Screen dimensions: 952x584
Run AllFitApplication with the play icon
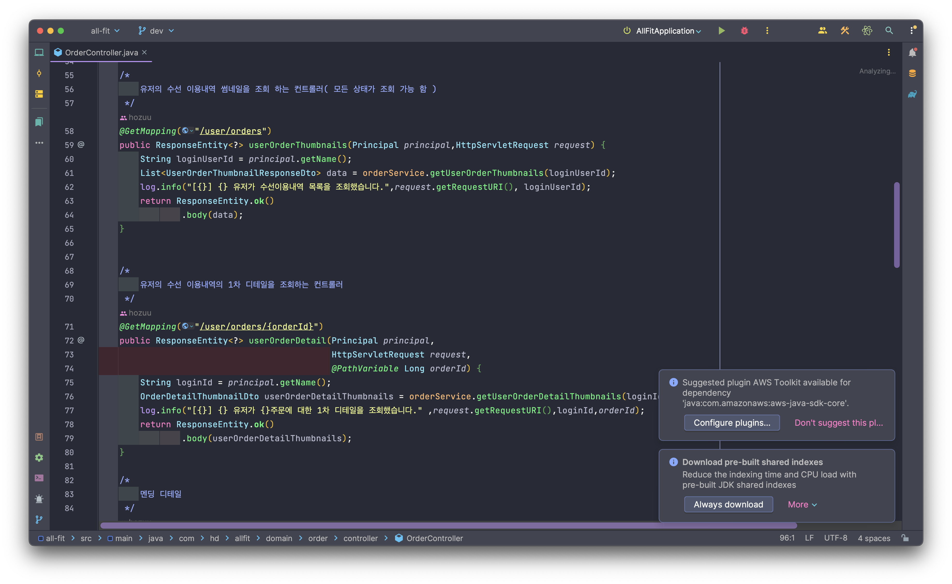[721, 31]
